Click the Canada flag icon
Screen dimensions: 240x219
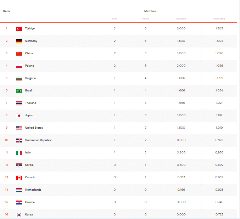tap(19, 178)
